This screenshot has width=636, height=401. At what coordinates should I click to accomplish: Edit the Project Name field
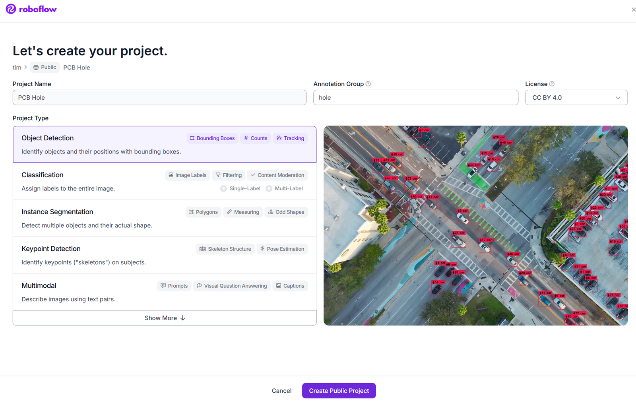[159, 97]
